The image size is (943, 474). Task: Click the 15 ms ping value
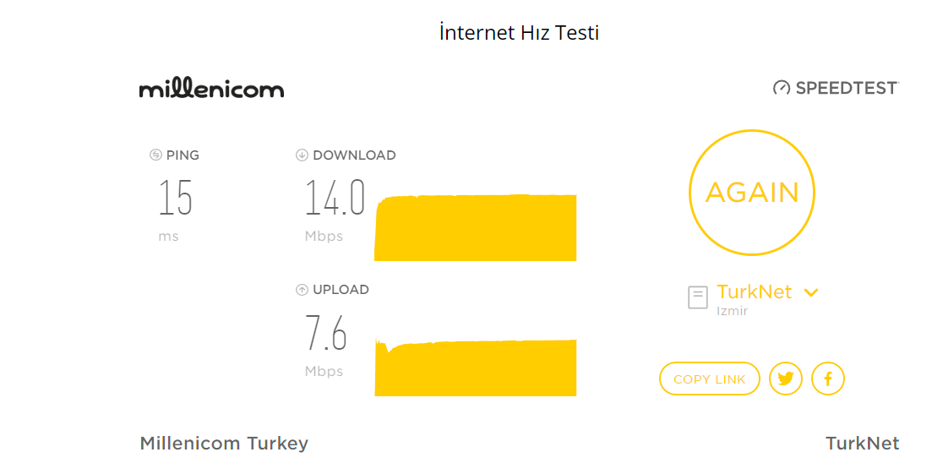(175, 198)
